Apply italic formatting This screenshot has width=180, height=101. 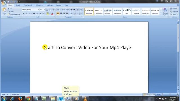[26, 13]
